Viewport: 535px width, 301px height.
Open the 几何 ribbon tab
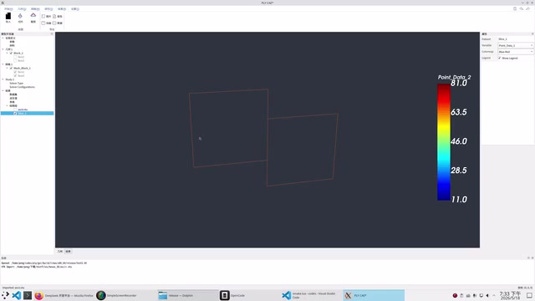22,9
